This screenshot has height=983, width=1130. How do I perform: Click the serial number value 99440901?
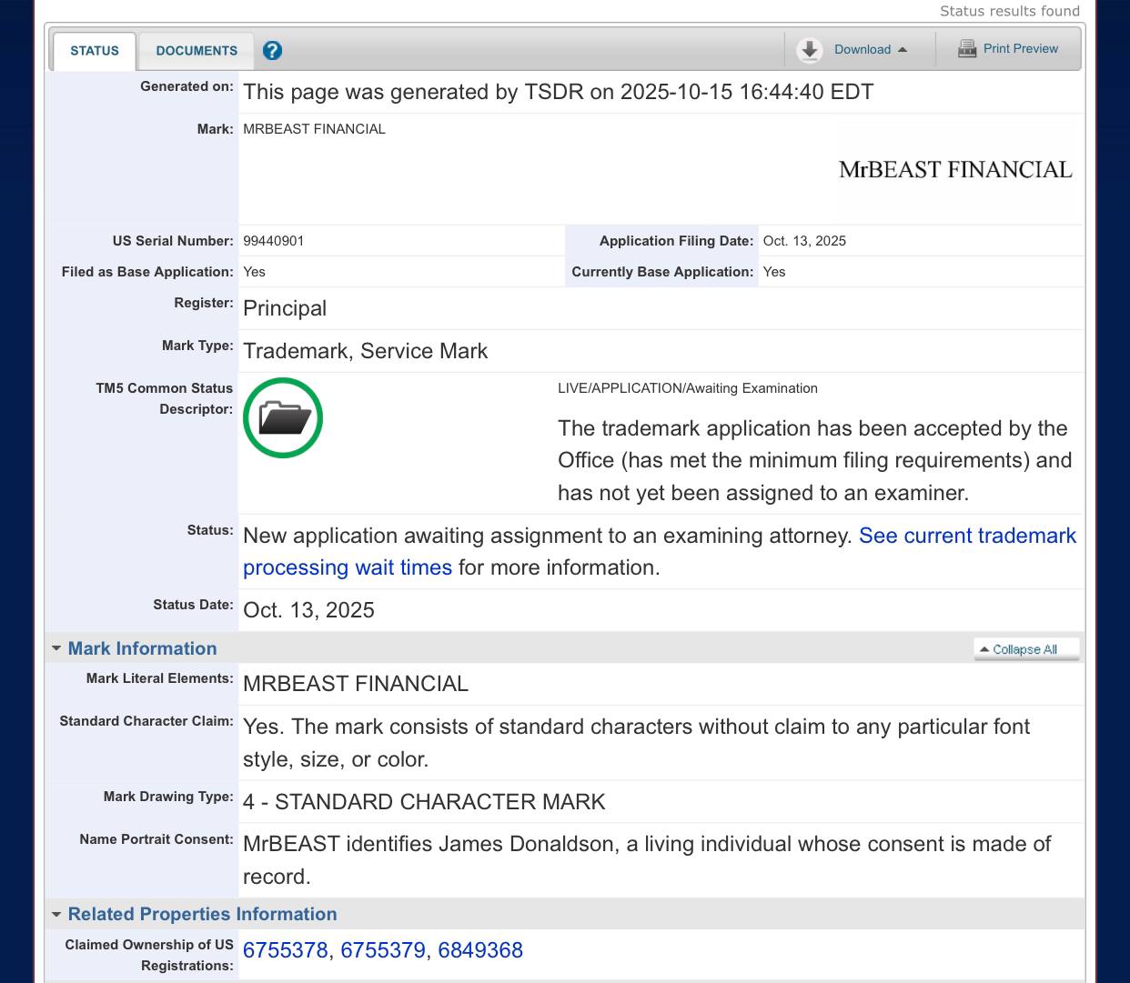tap(273, 241)
